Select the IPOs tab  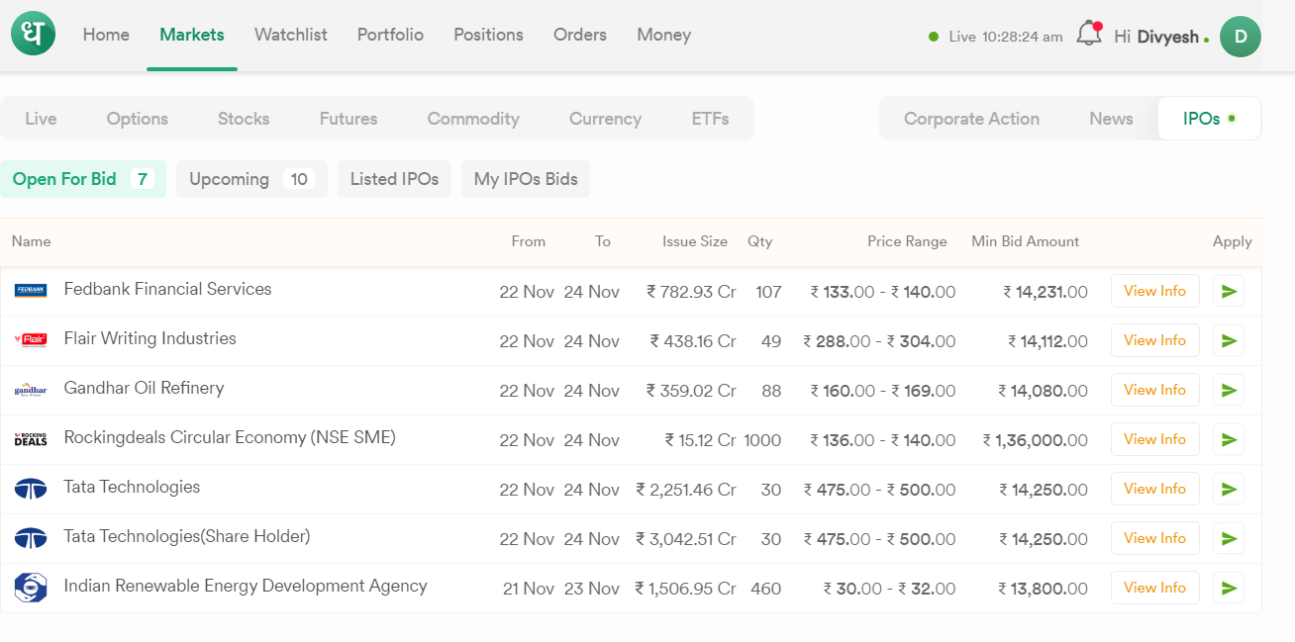pos(1209,119)
